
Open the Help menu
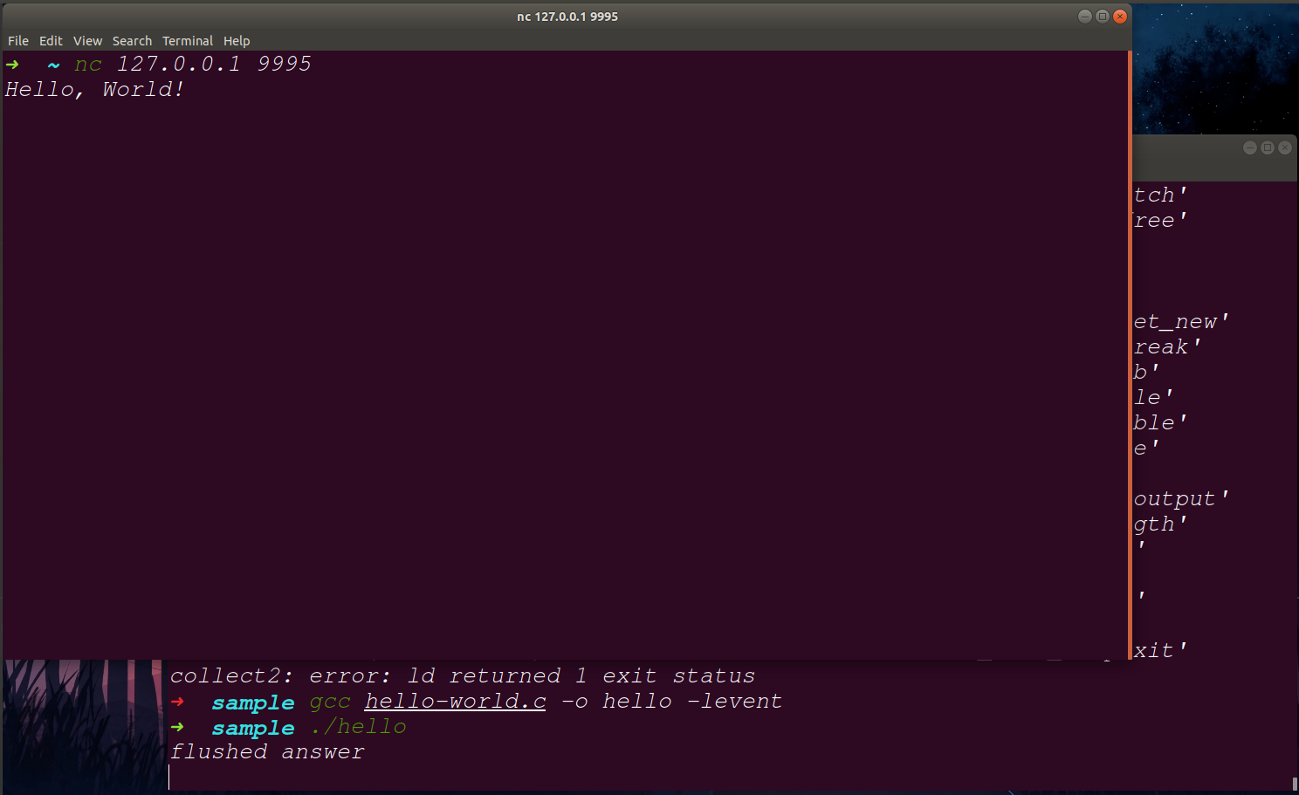(x=237, y=41)
